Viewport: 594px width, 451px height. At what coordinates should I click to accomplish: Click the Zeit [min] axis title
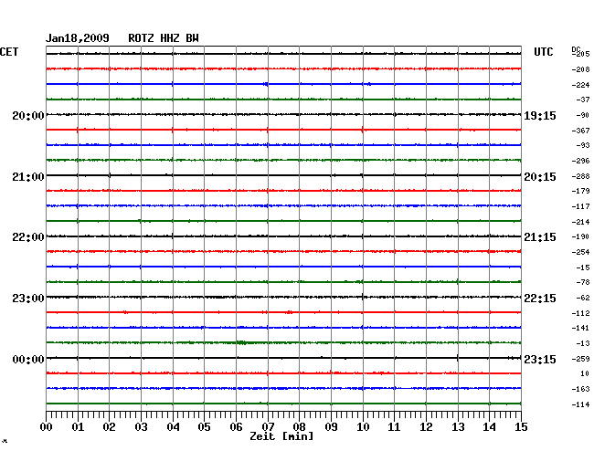pos(281,436)
